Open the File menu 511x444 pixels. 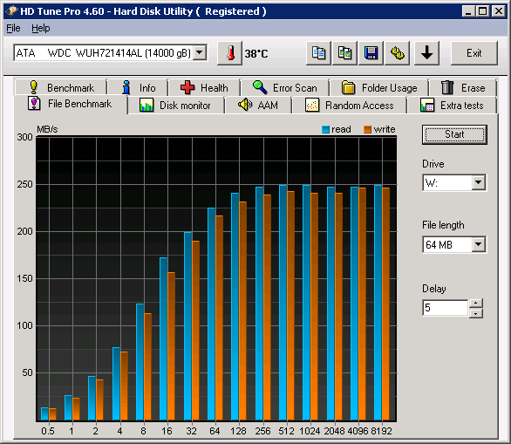[x=13, y=29]
